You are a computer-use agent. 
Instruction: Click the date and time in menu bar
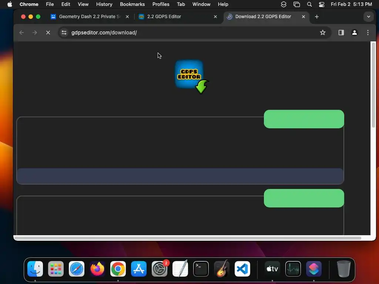[351, 4]
